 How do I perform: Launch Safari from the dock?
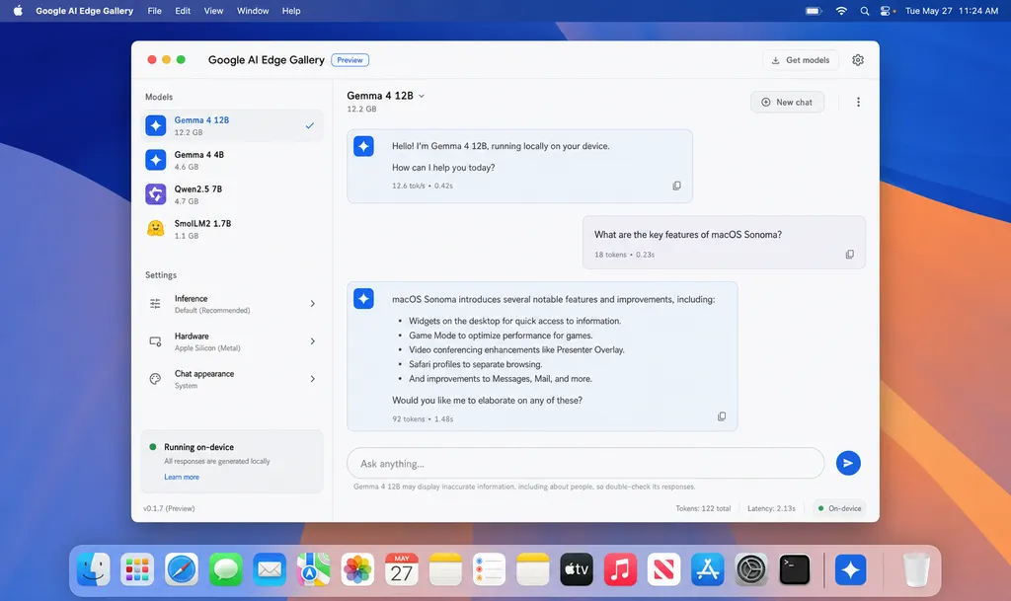(x=182, y=569)
